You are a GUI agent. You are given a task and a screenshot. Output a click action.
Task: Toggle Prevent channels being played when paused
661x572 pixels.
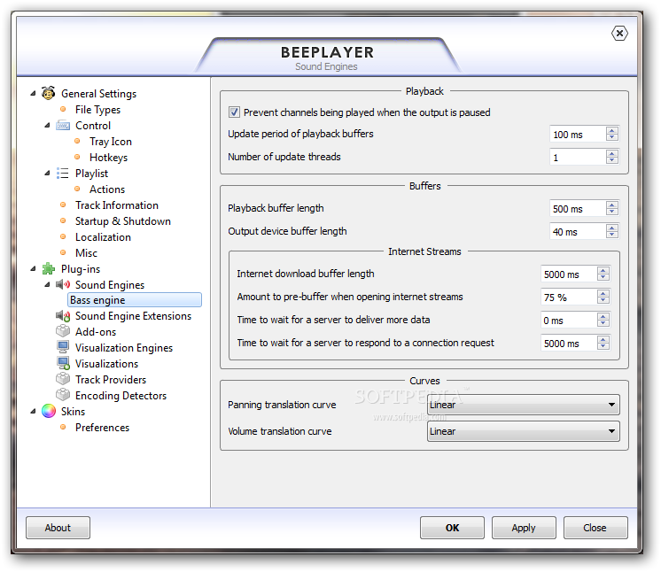234,112
